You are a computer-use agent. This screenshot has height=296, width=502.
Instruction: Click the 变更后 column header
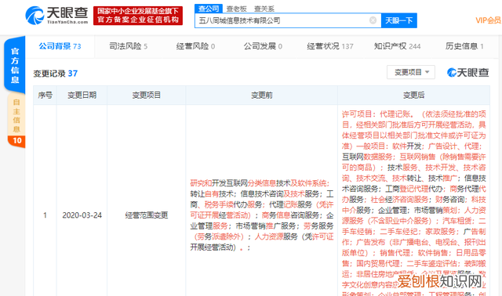[413, 96]
